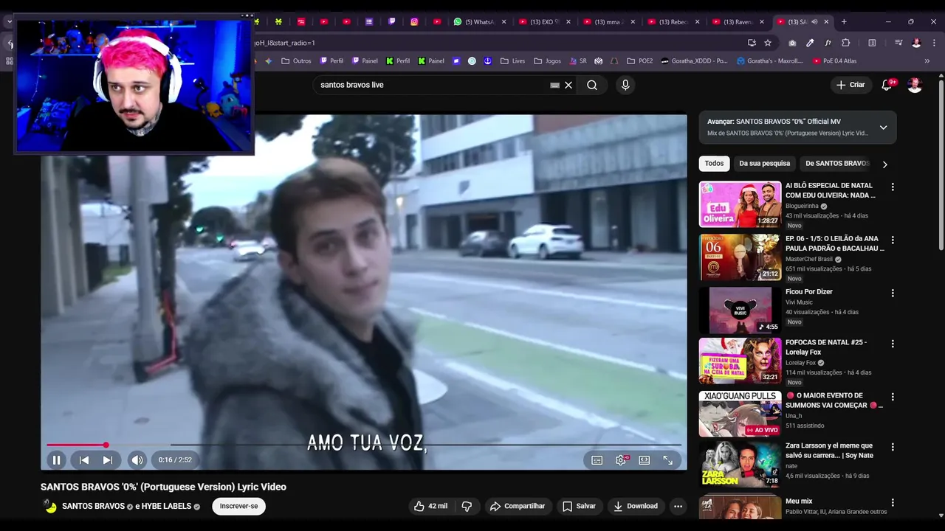
Task: Show more filter chips with the right arrow
Action: click(x=885, y=164)
